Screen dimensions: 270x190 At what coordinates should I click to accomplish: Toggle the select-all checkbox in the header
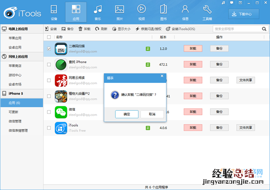tap(49, 37)
